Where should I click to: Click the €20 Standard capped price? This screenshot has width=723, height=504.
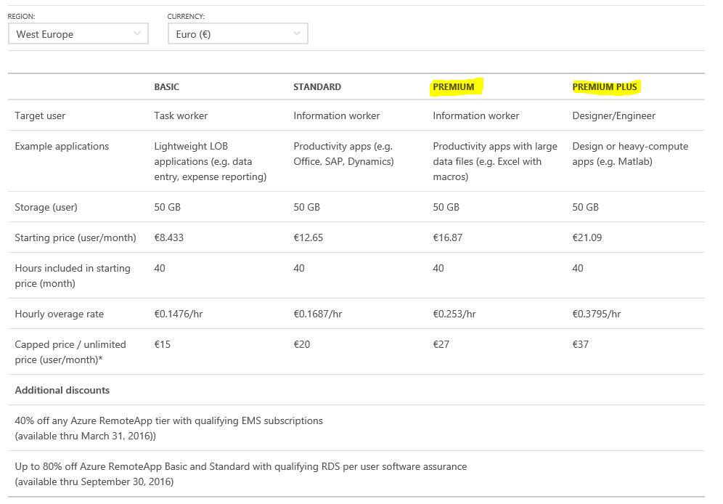point(302,344)
